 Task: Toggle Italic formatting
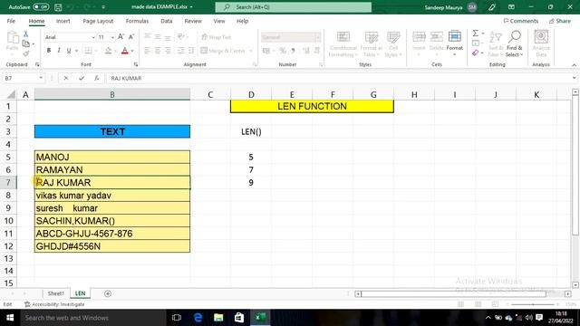point(58,51)
